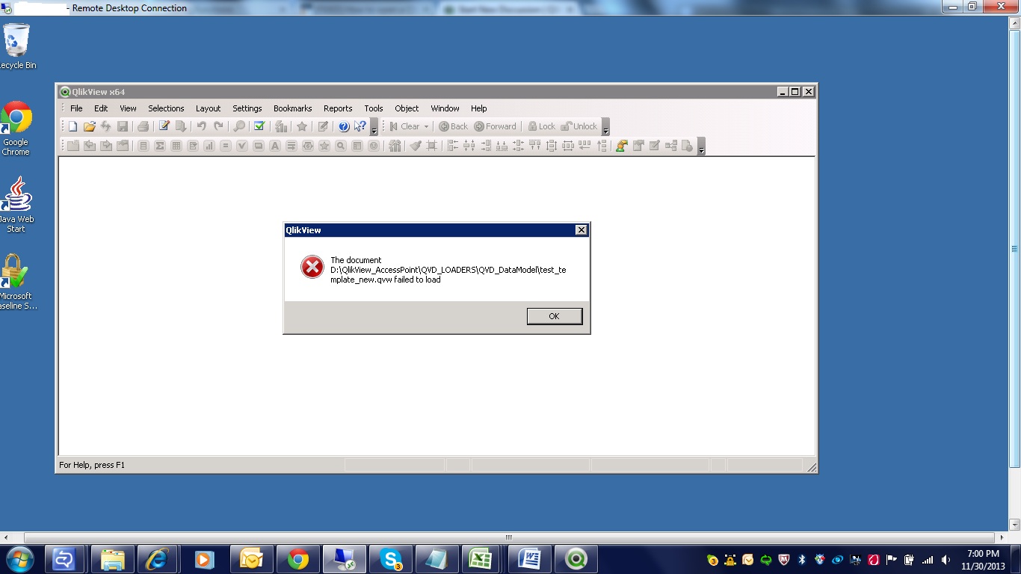Open Table Viewer hierarchy icon
This screenshot has width=1021, height=574.
click(x=671, y=146)
